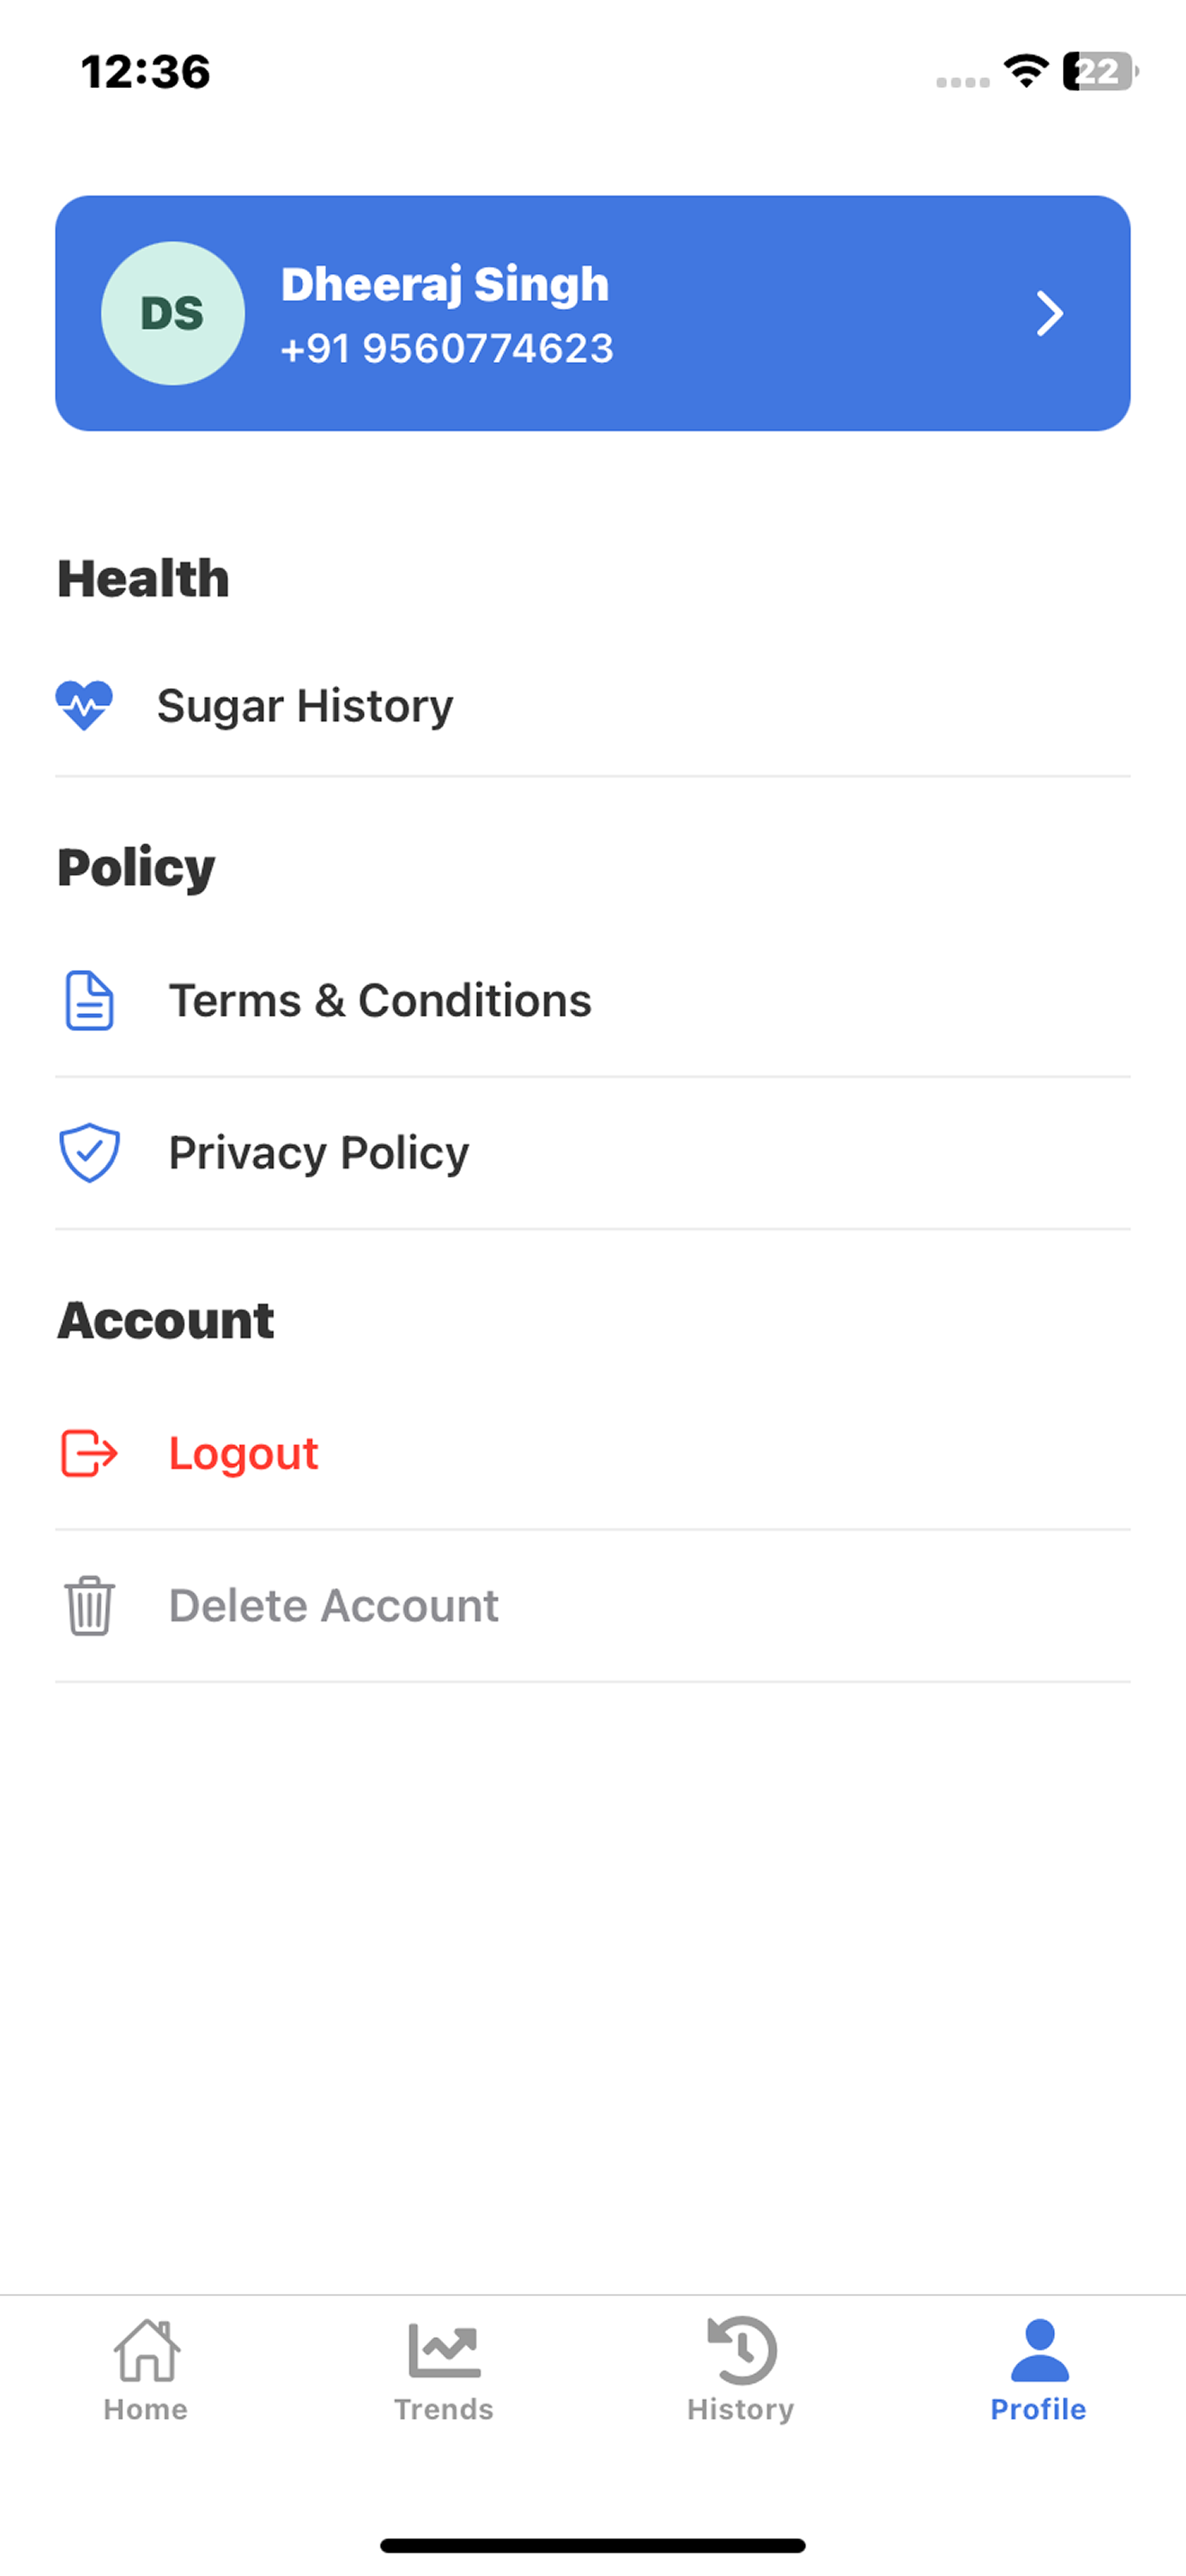Screen dimensions: 1186x2576
Task: Click the red logout arrow icon
Action: tap(90, 1453)
